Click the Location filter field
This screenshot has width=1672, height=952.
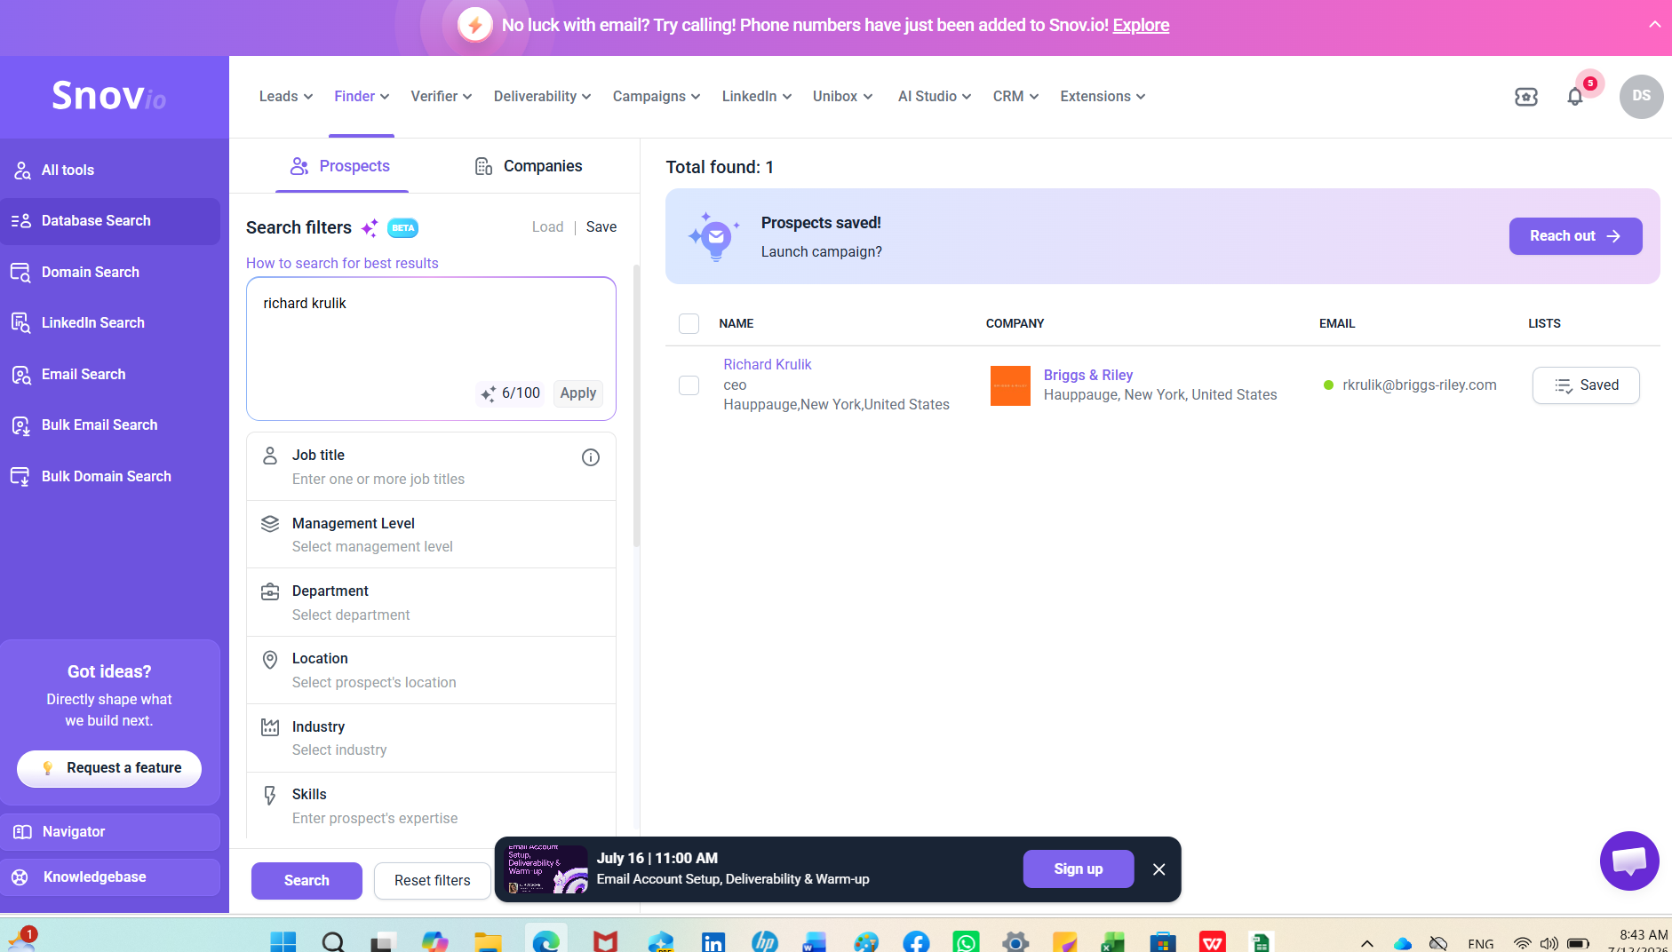431,670
